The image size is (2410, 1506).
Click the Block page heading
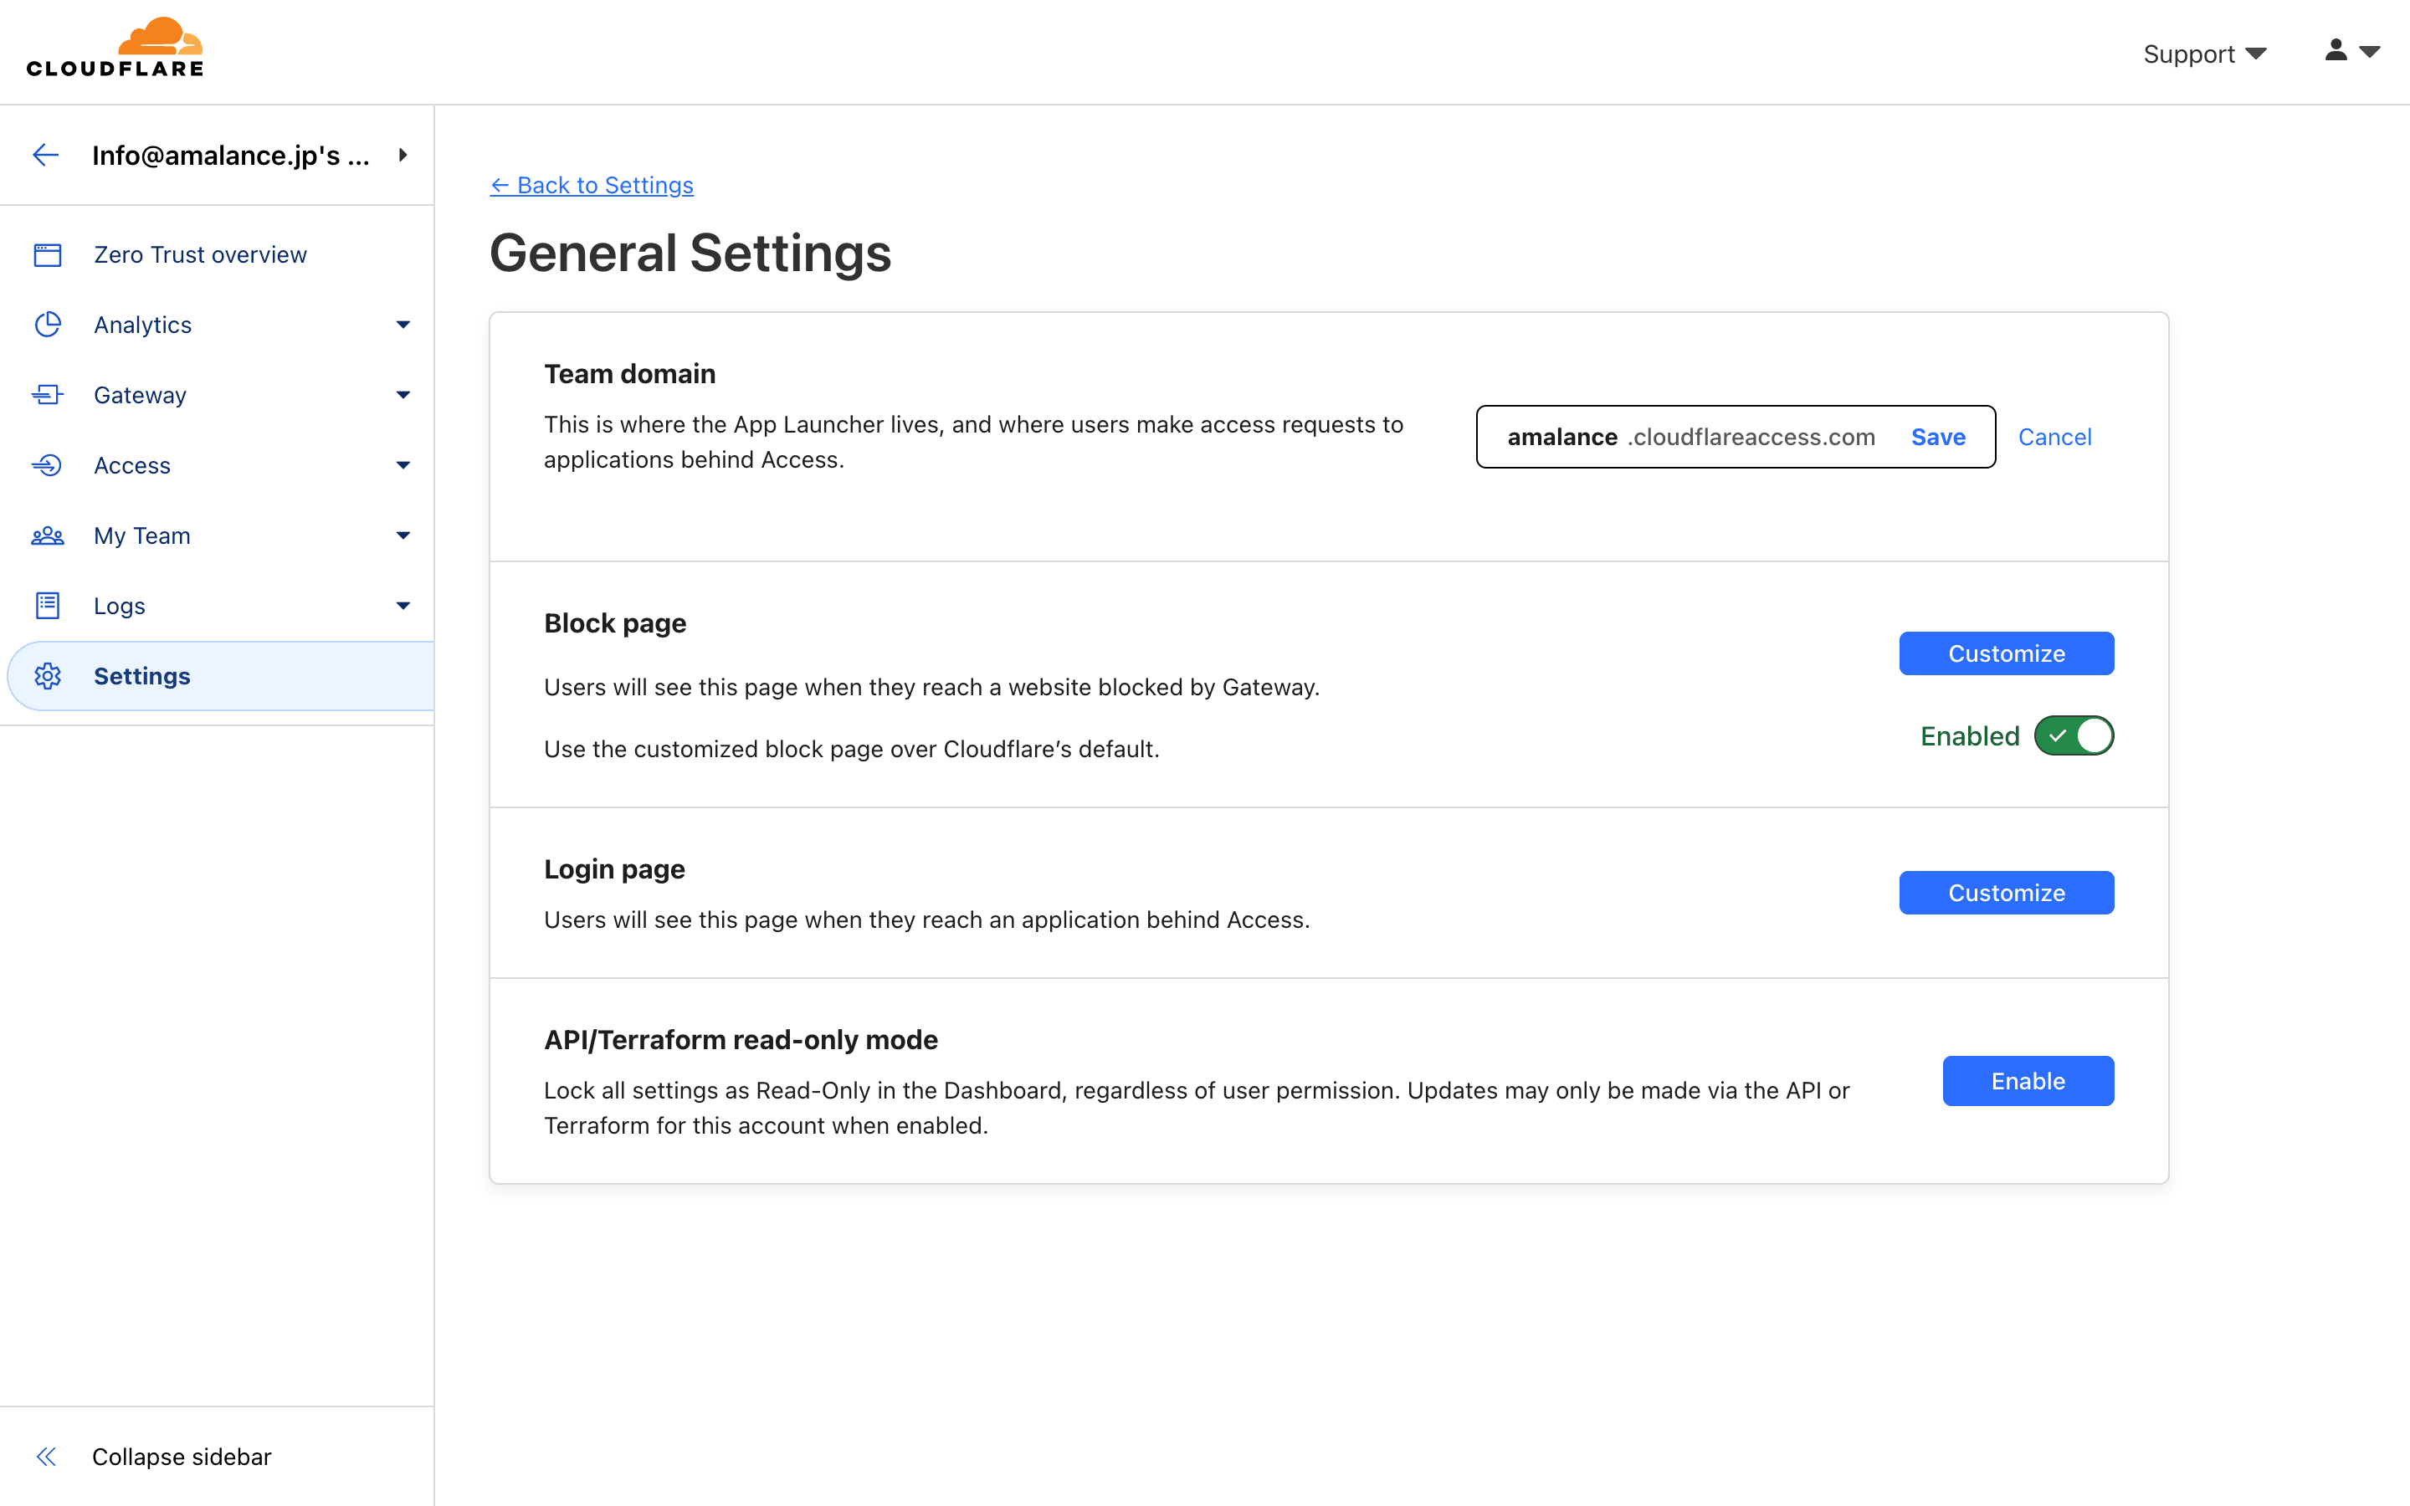coord(614,623)
